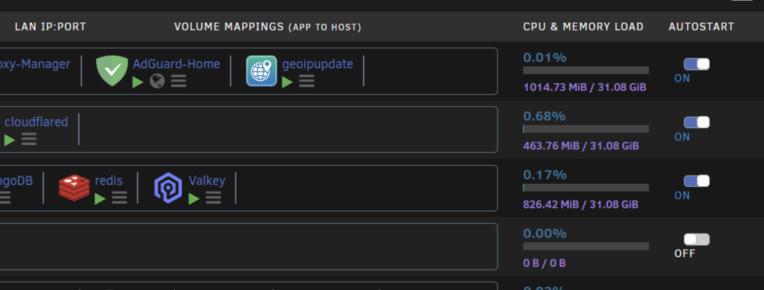Screen dimensions: 764x290
Task: Toggle autostart for the 1014.73 MiB folder row
Action: point(697,64)
